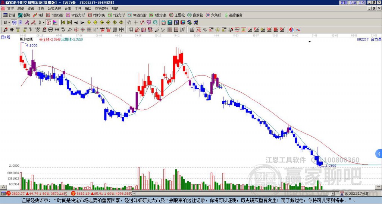Open the 9P四方形 tool
Viewport: 382px width, 204px height.
(75, 15)
